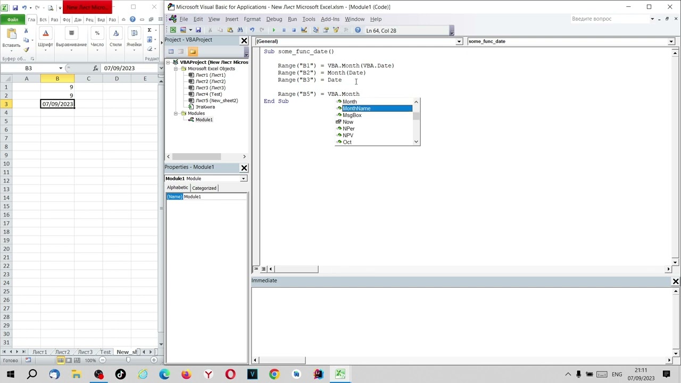Open Properties Window icon in VBA toolbar
This screenshot has height=383, width=681.
326,30
